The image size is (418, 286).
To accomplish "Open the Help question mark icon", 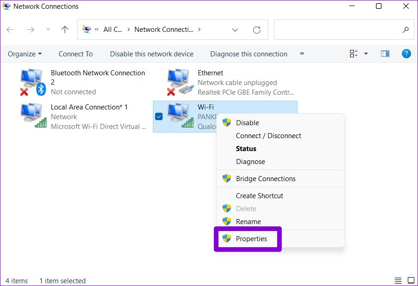I will [x=406, y=54].
